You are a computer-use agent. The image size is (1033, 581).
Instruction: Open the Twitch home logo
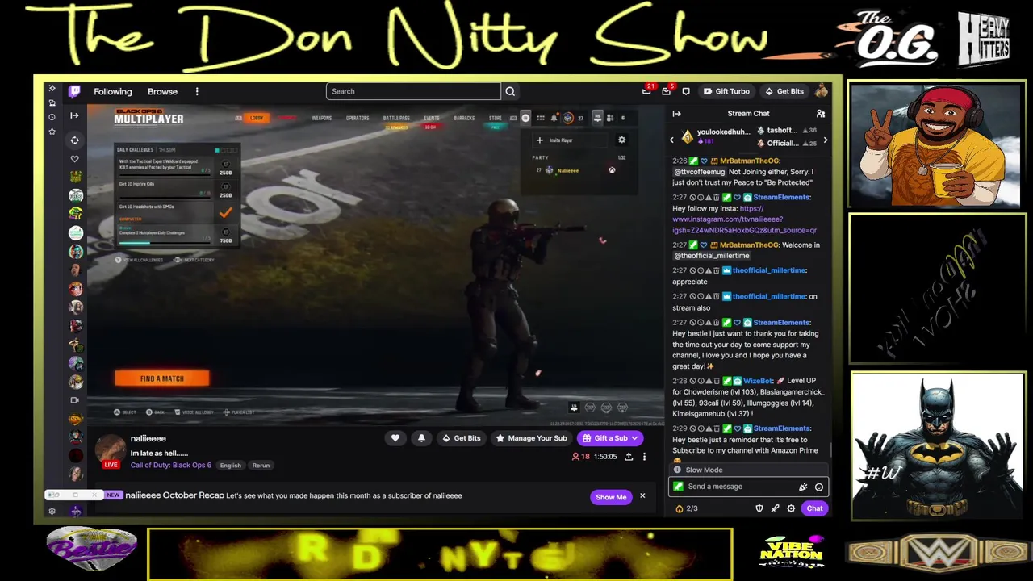(x=74, y=91)
